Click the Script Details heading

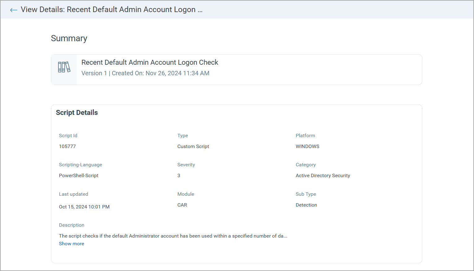77,113
